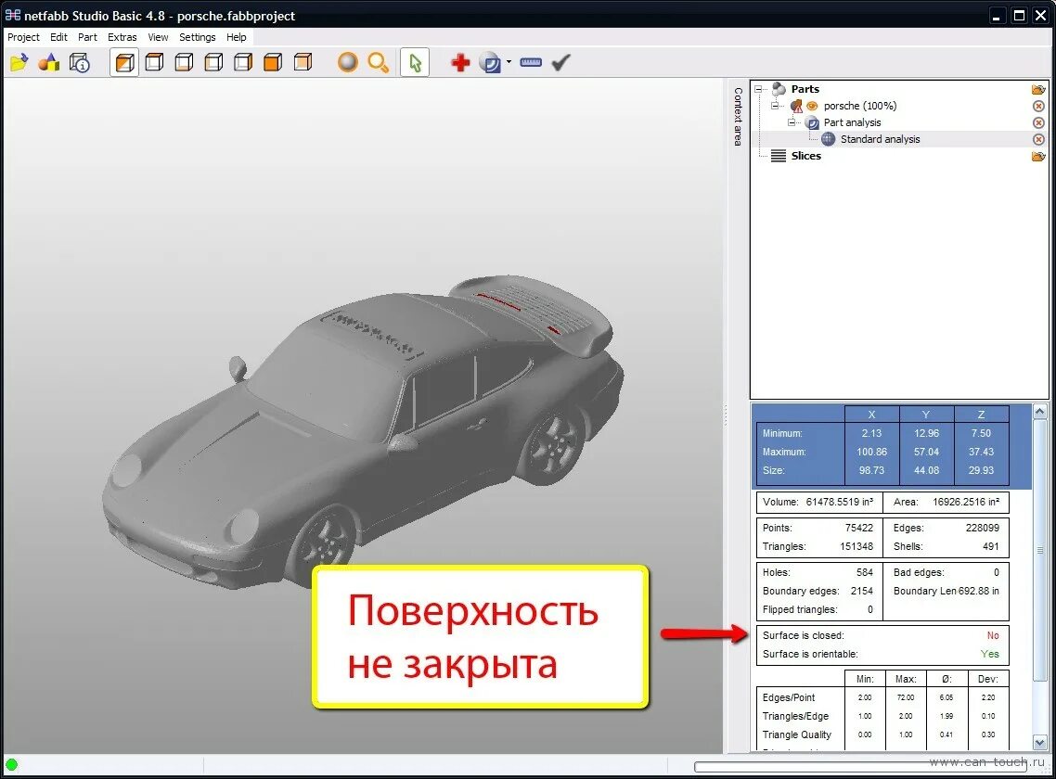Click the vertical Context area tab
The height and width of the screenshot is (779, 1056).
[x=738, y=117]
